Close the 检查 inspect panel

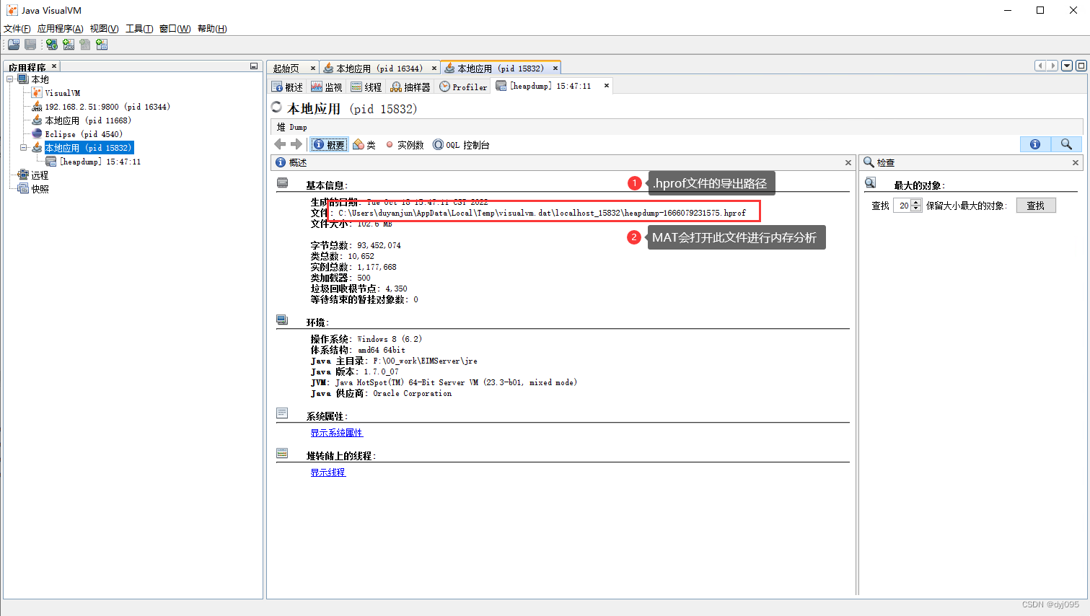click(1076, 163)
